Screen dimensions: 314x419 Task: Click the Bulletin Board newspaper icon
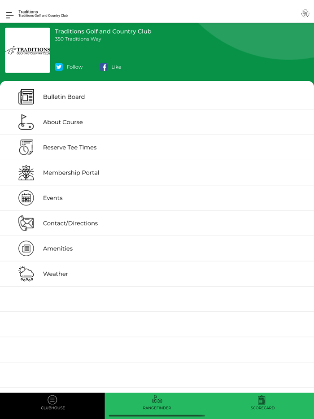pos(26,97)
